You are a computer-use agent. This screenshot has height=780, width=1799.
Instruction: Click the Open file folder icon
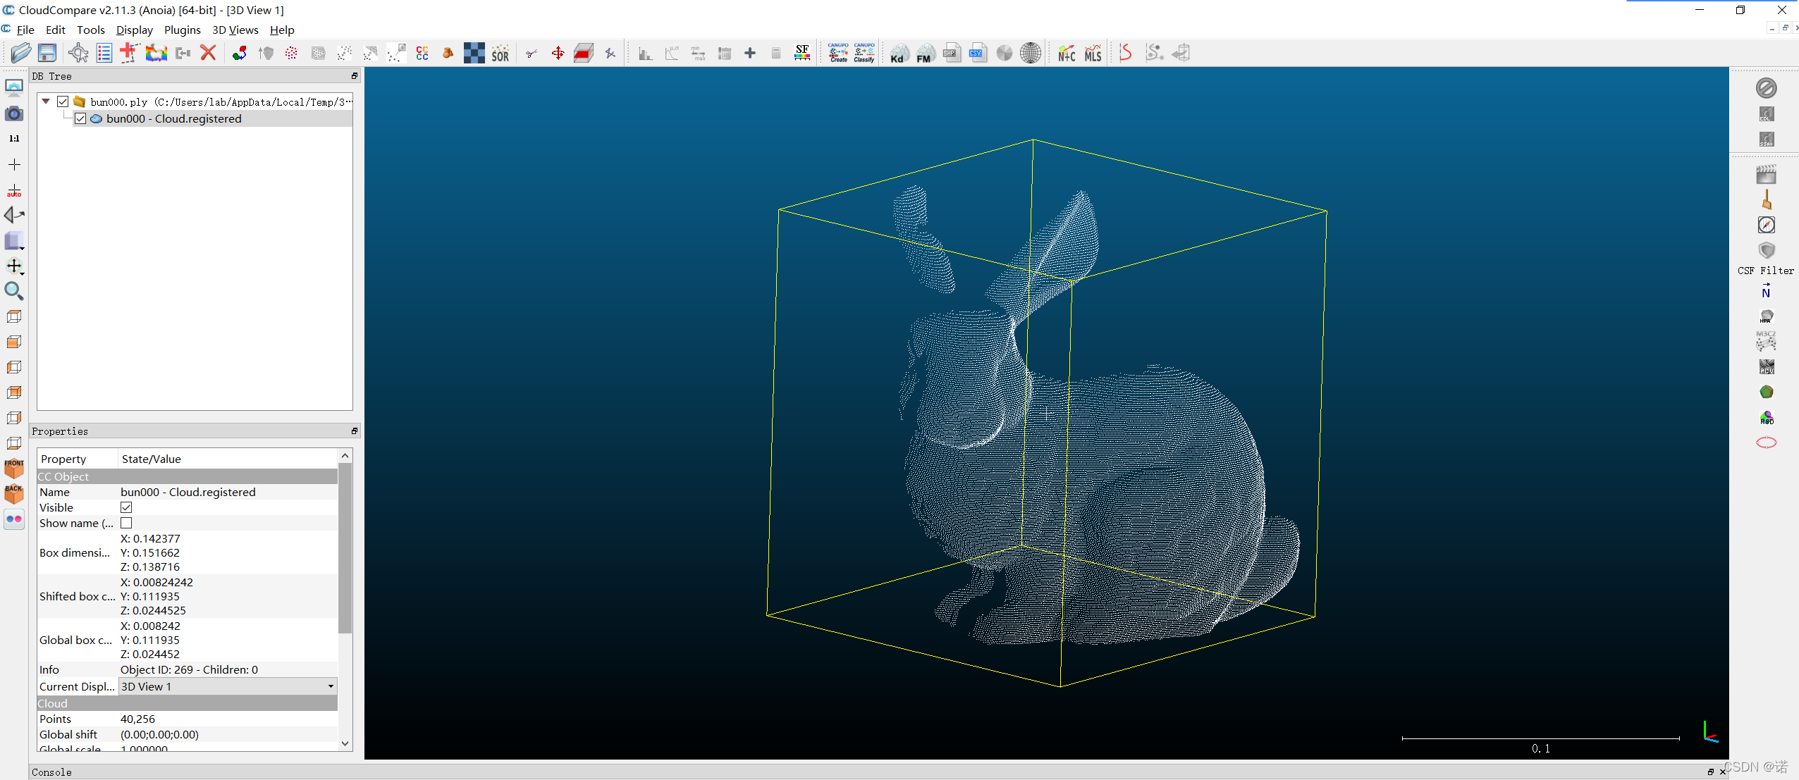point(21,53)
